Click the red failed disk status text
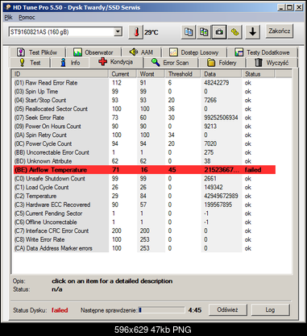The height and width of the screenshot is (336, 307). 60,310
